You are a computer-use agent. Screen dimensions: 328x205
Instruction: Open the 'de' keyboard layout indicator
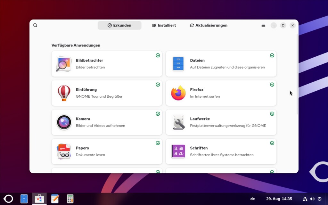point(253,199)
